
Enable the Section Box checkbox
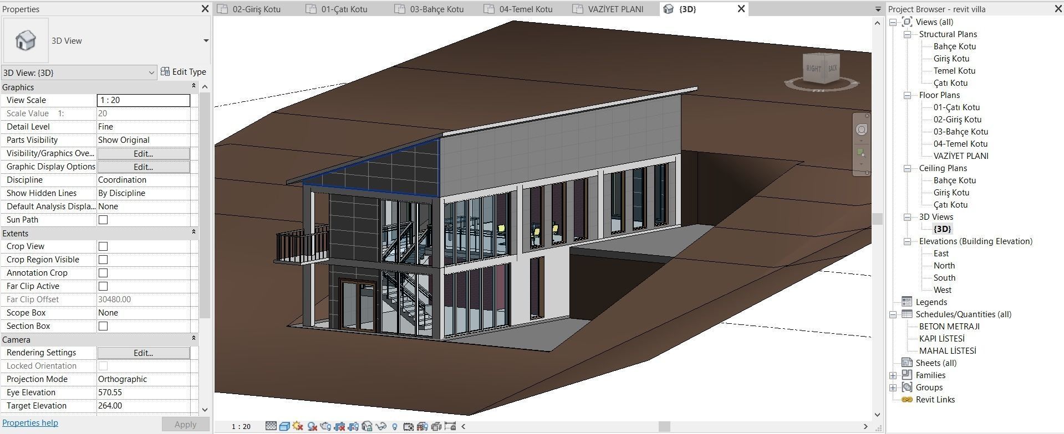[x=103, y=326]
